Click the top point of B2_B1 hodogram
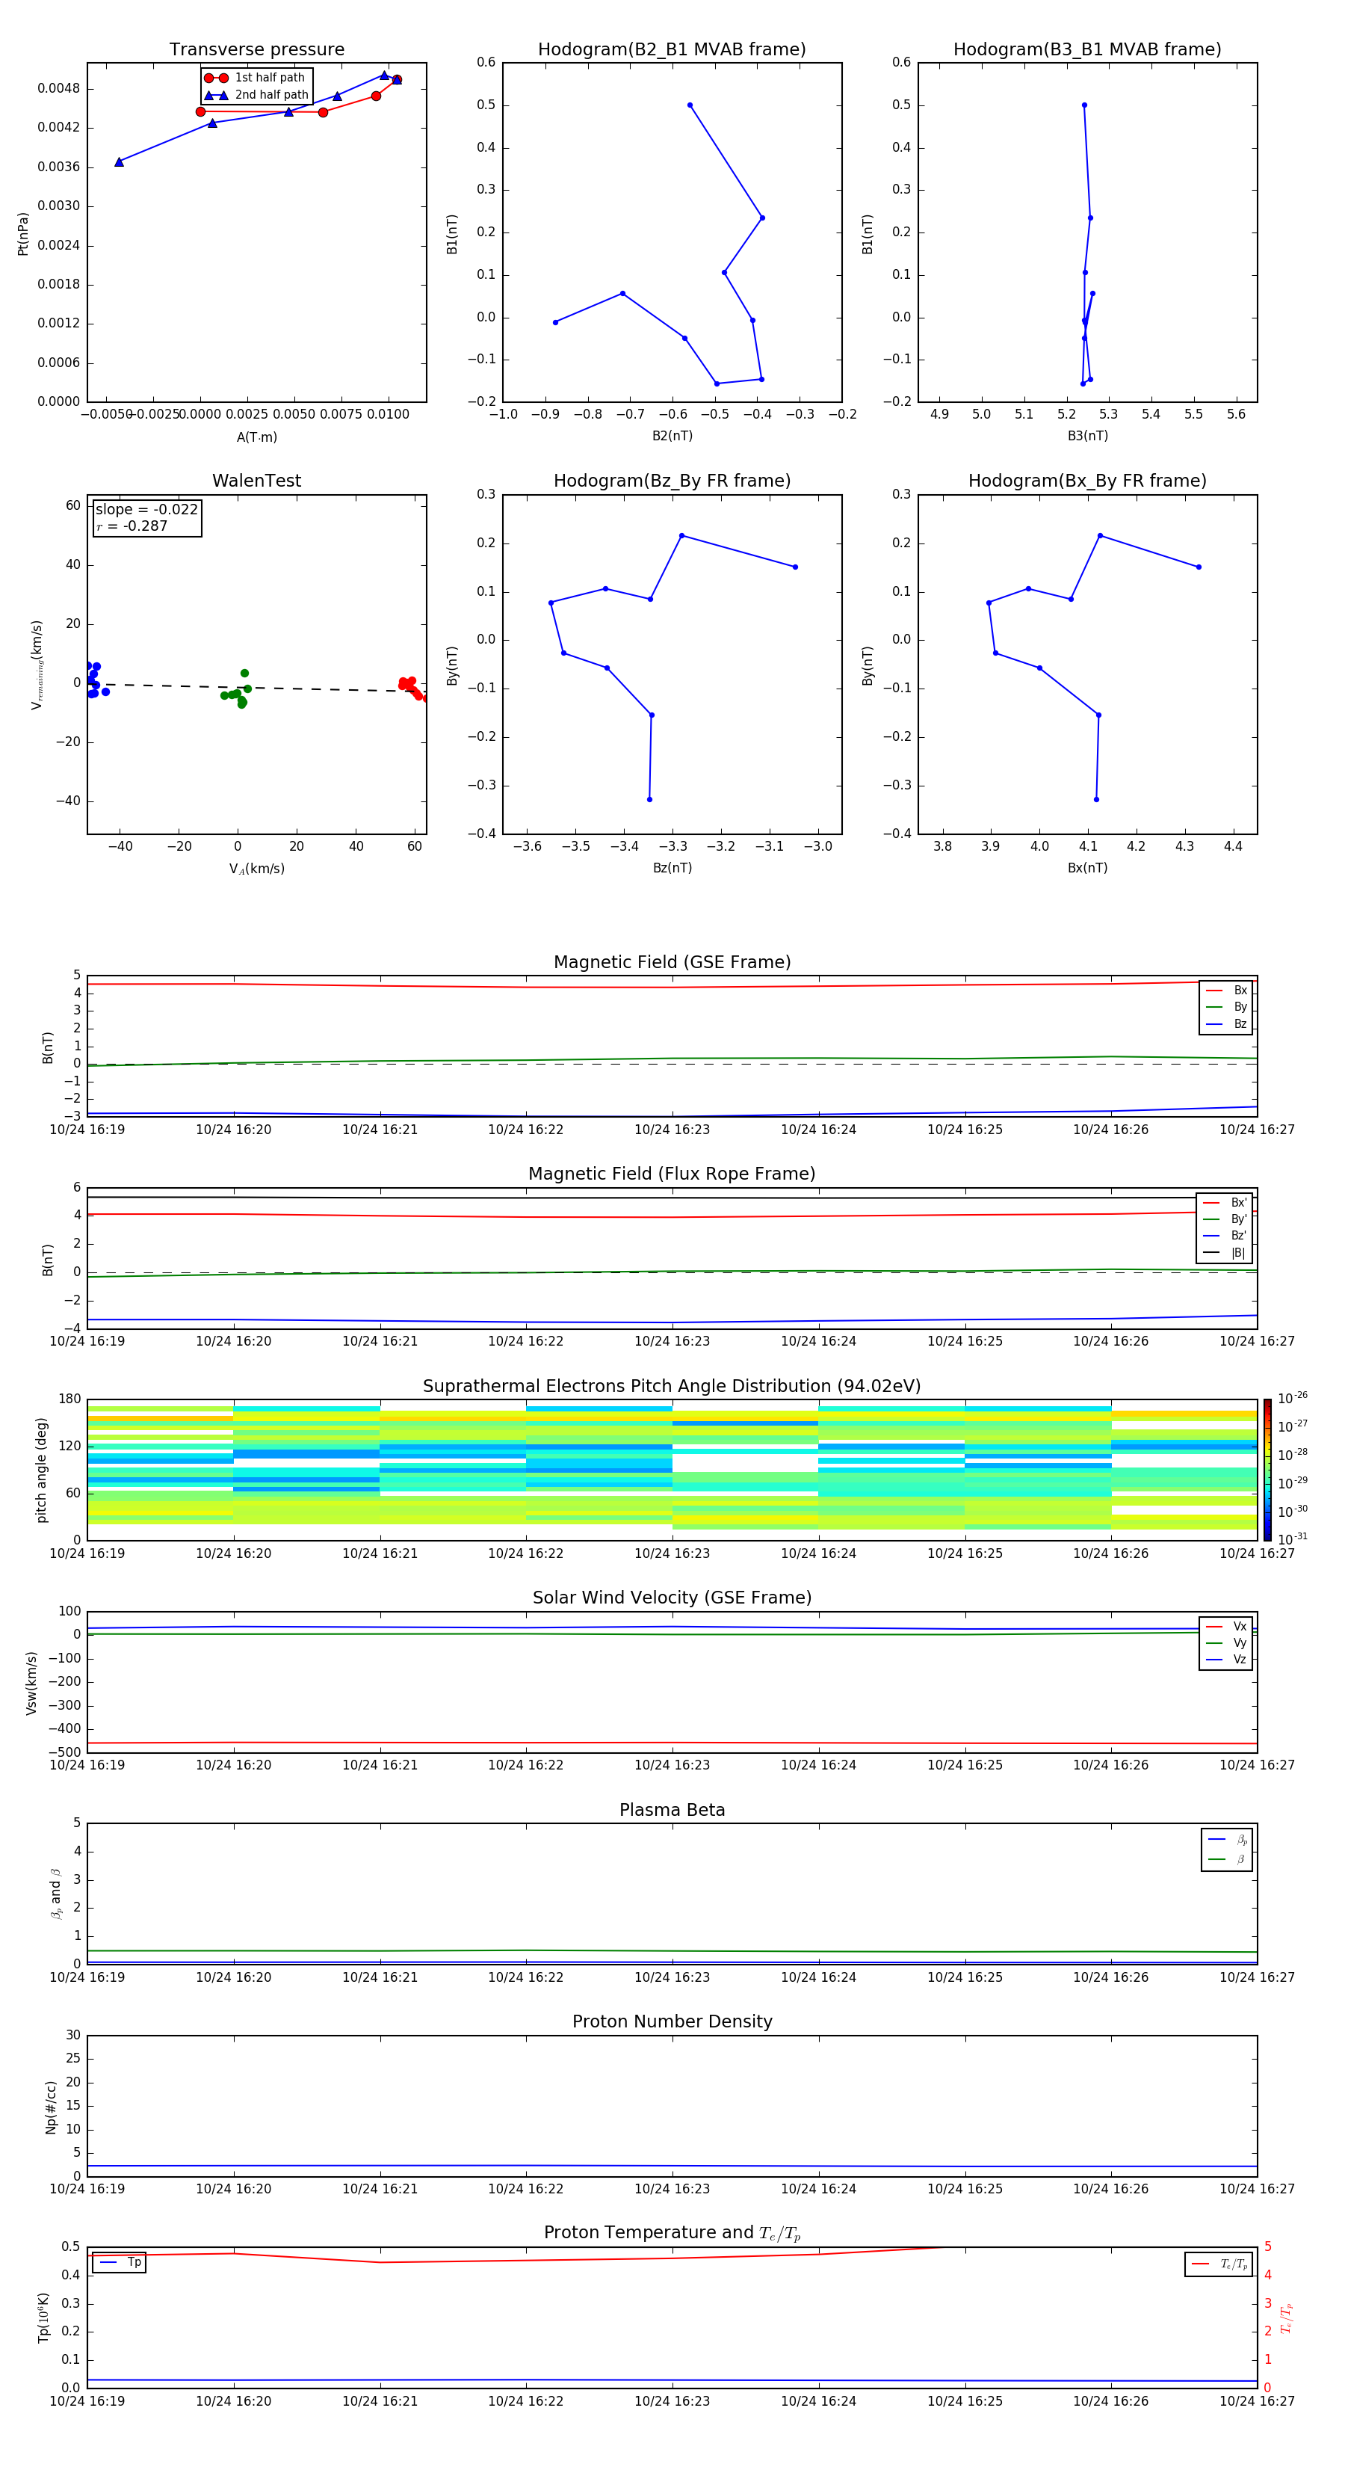This screenshot has width=1345, height=2467. click(689, 105)
